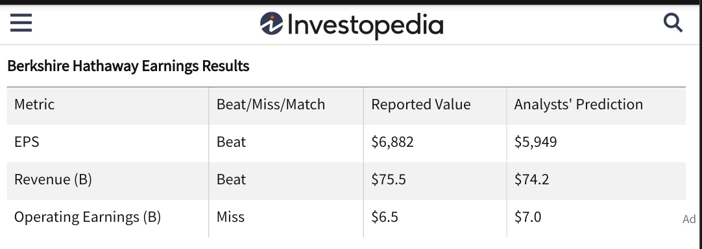Select the EPS row label
The width and height of the screenshot is (702, 249).
click(27, 142)
